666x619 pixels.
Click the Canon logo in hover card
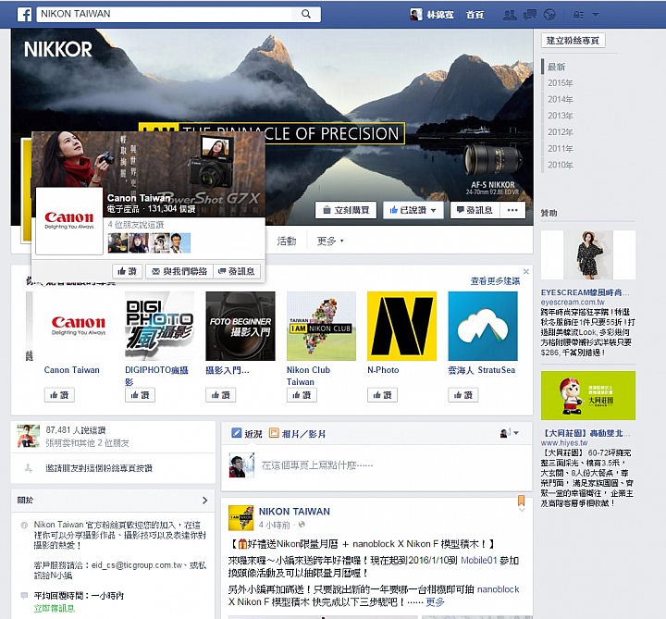[69, 221]
